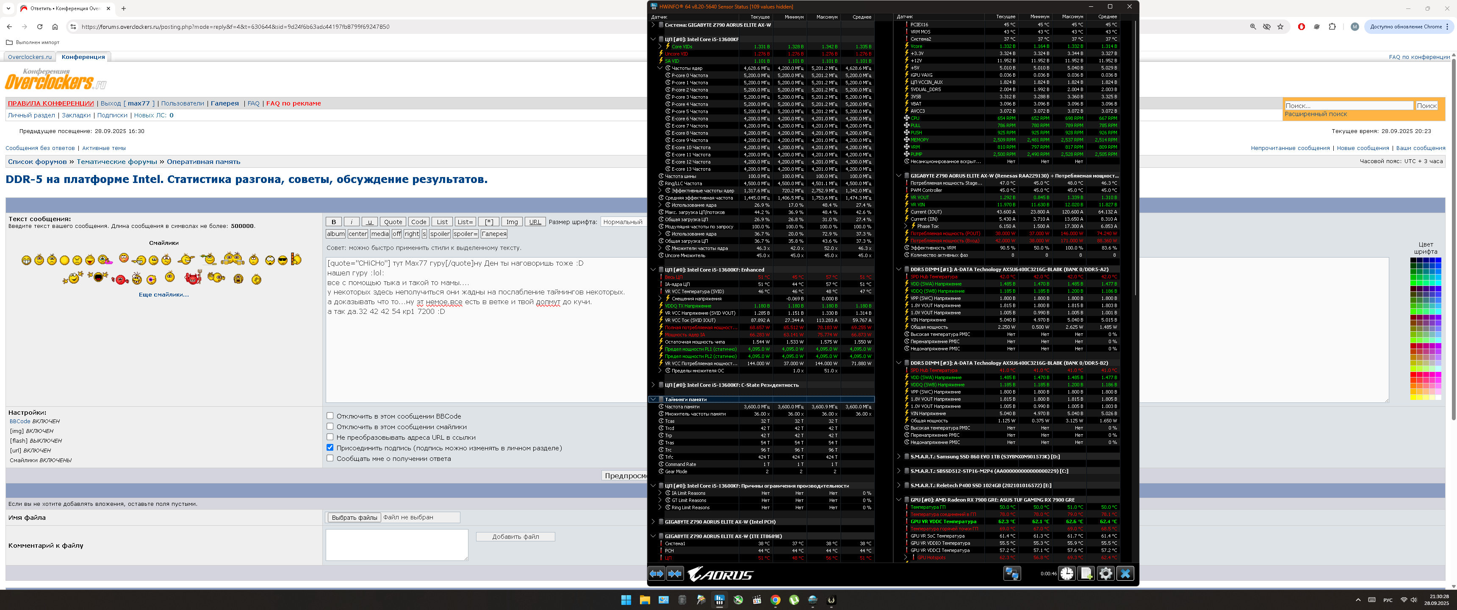
Task: Open 'Размер шрифта' font size dropdown
Action: tap(623, 222)
